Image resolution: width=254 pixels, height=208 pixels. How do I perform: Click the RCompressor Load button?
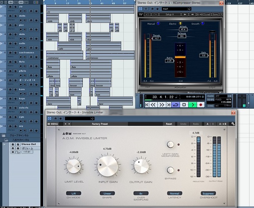tap(207, 14)
